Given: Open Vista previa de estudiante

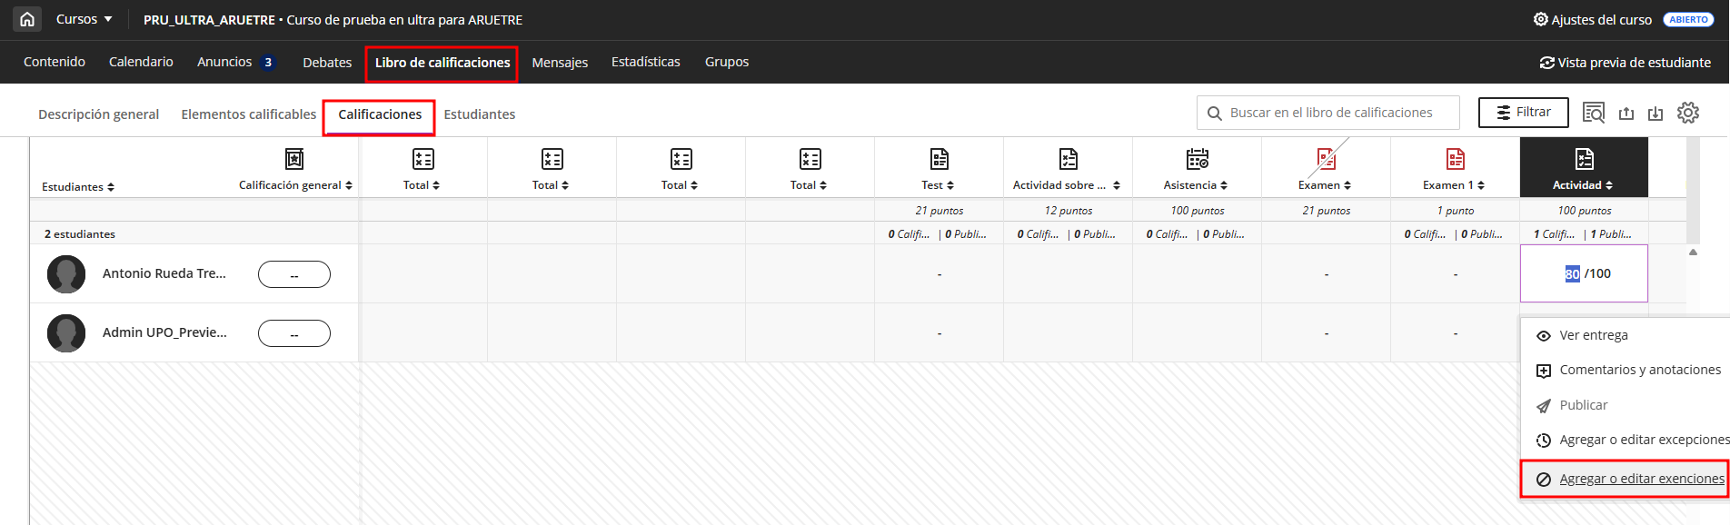Looking at the screenshot, I should click(x=1625, y=63).
